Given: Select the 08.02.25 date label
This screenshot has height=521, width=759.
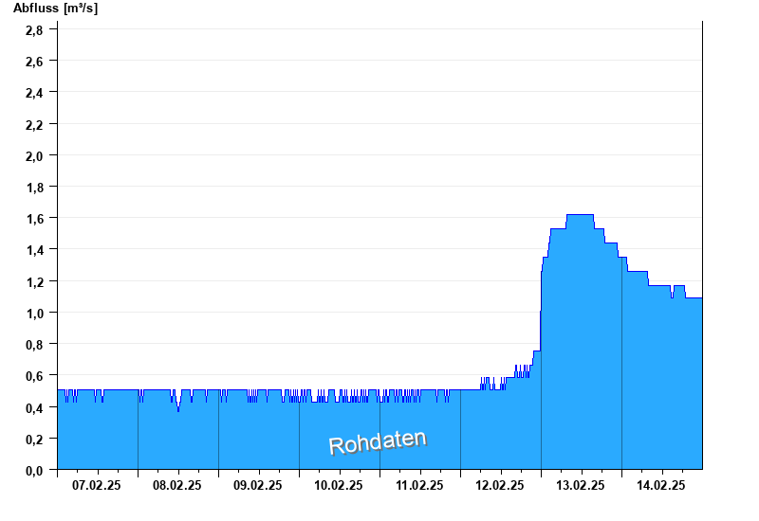Looking at the screenshot, I should [177, 485].
